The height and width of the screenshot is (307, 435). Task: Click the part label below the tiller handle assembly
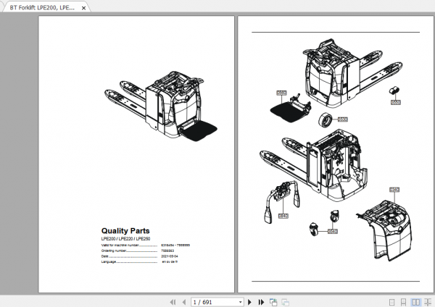coord(283,216)
